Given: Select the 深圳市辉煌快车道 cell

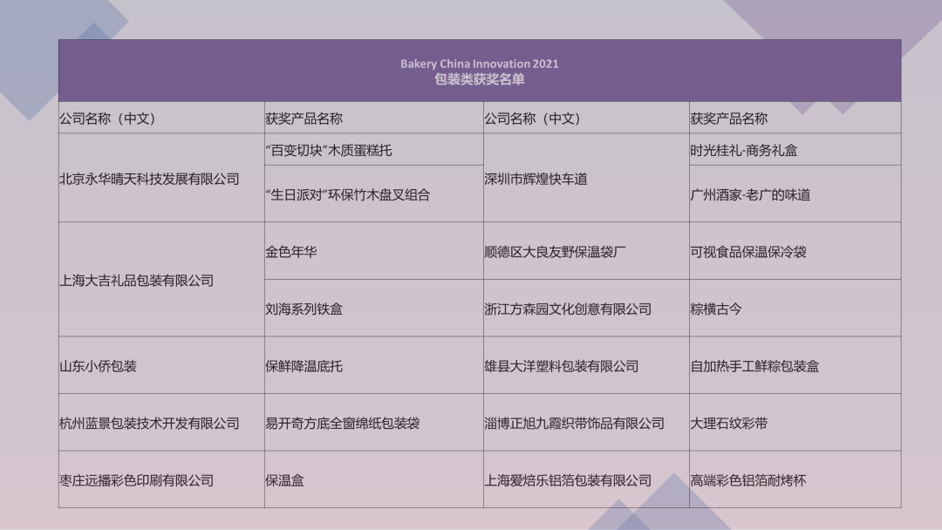Looking at the screenshot, I should 586,178.
